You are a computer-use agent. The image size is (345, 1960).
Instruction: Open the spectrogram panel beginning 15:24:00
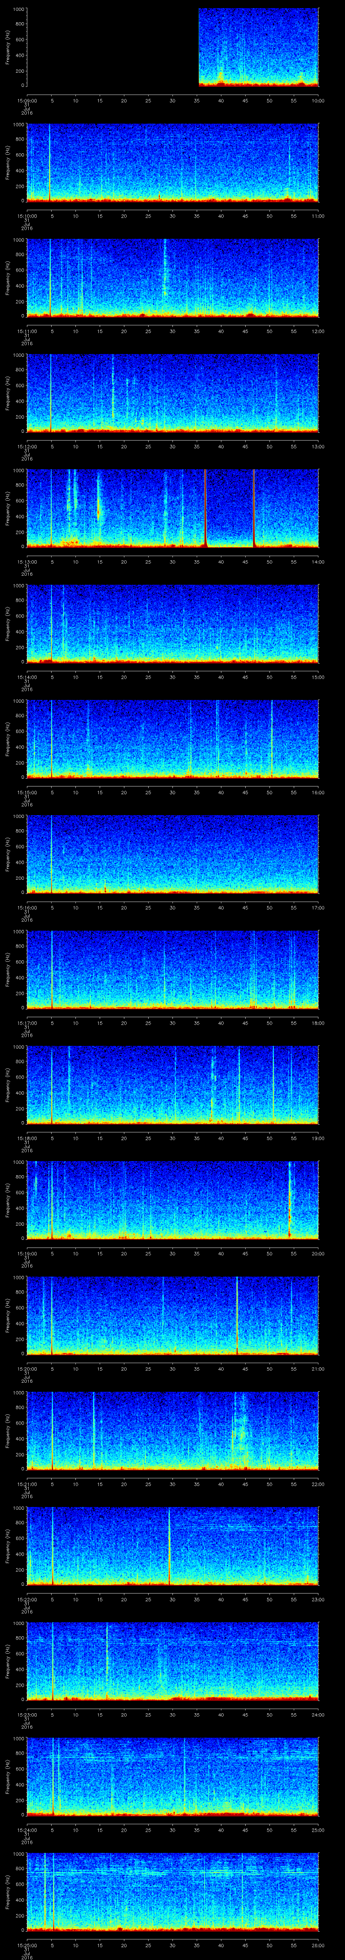[x=172, y=1777]
